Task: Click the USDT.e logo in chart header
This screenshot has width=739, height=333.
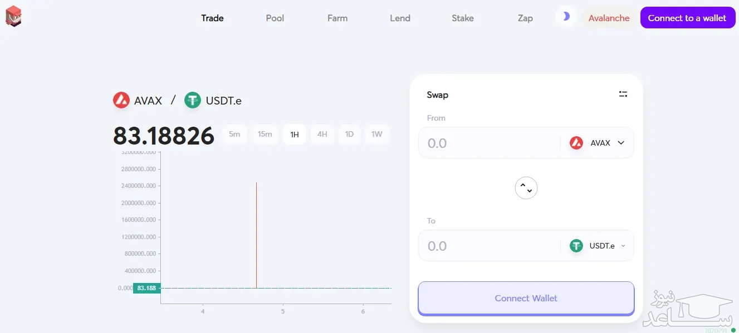Action: click(193, 100)
